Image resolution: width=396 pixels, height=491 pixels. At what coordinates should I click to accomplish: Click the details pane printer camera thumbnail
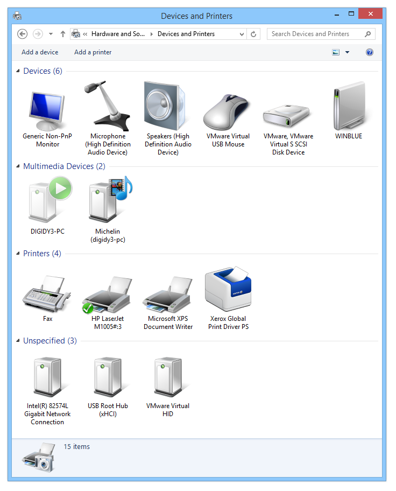click(x=39, y=457)
